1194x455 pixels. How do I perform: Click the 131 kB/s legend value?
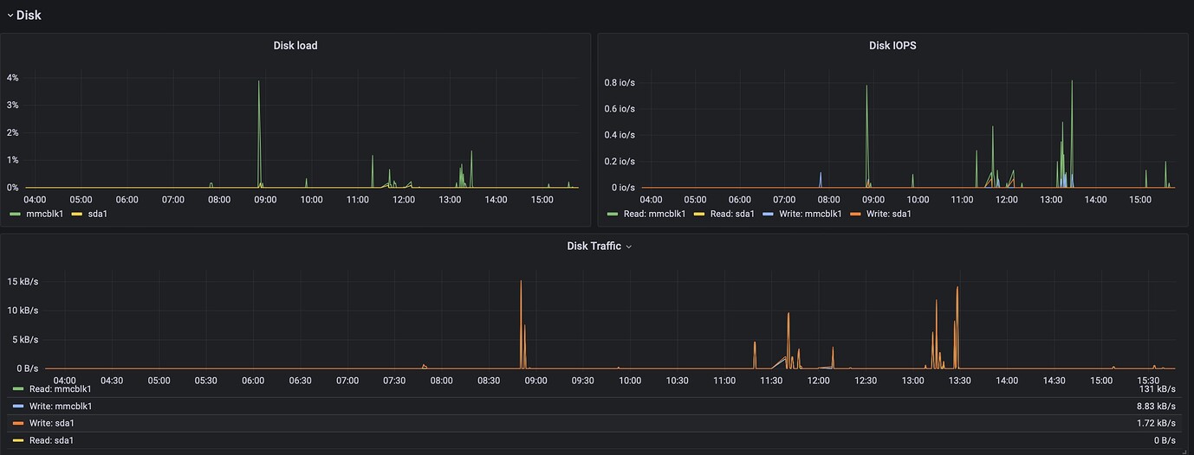point(1157,389)
